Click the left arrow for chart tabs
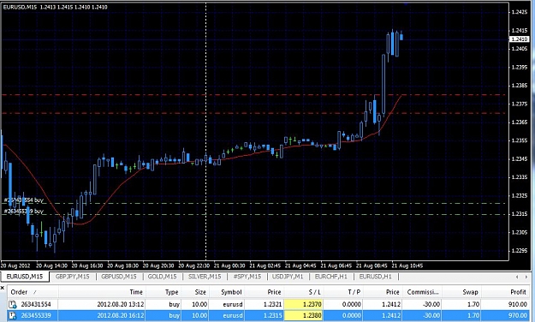The height and width of the screenshot is (322, 535). tap(517, 277)
